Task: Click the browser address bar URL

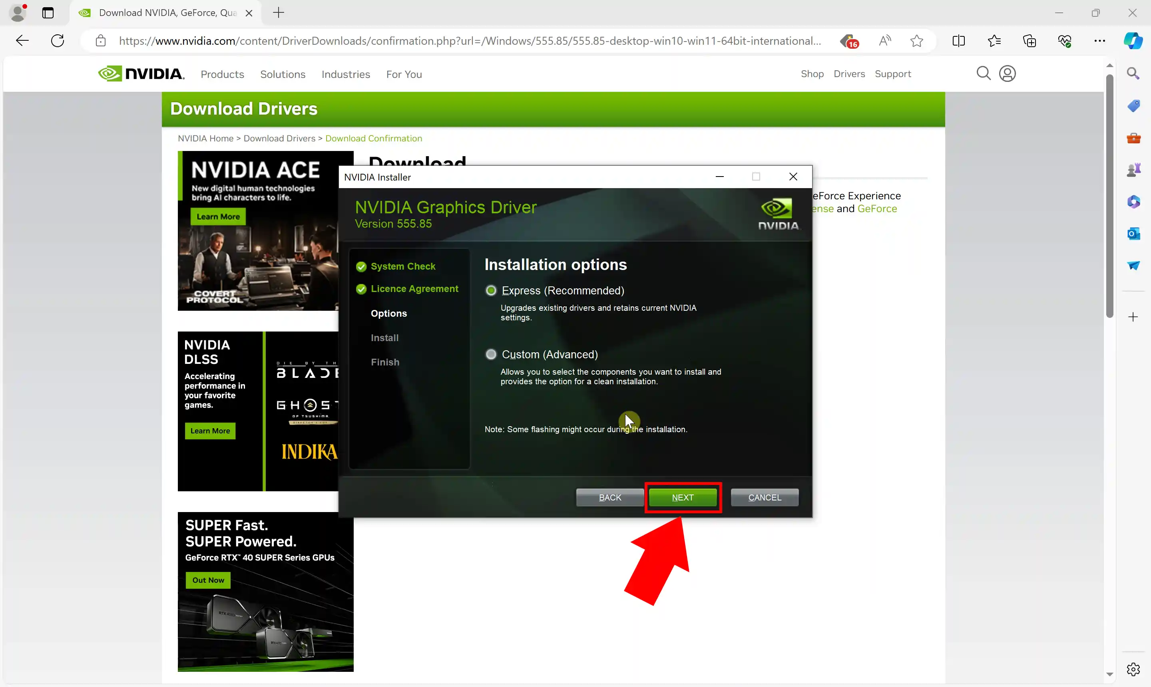Action: click(470, 41)
